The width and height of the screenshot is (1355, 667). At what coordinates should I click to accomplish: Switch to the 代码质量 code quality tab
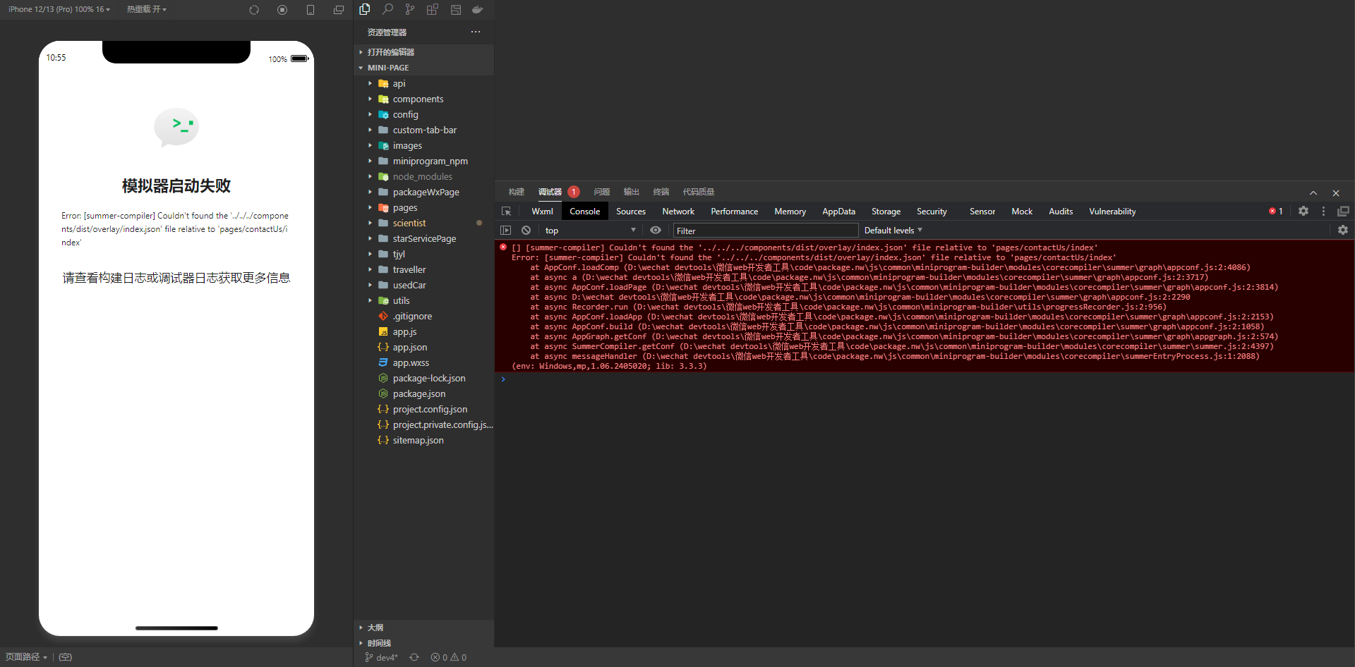699,192
